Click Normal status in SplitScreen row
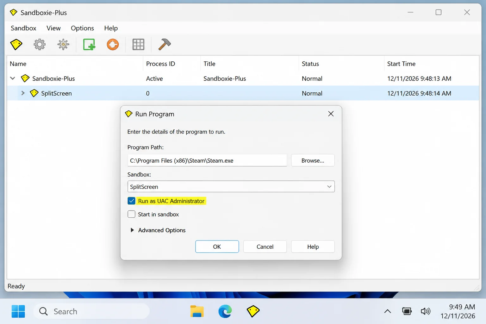The height and width of the screenshot is (324, 486). (312, 93)
